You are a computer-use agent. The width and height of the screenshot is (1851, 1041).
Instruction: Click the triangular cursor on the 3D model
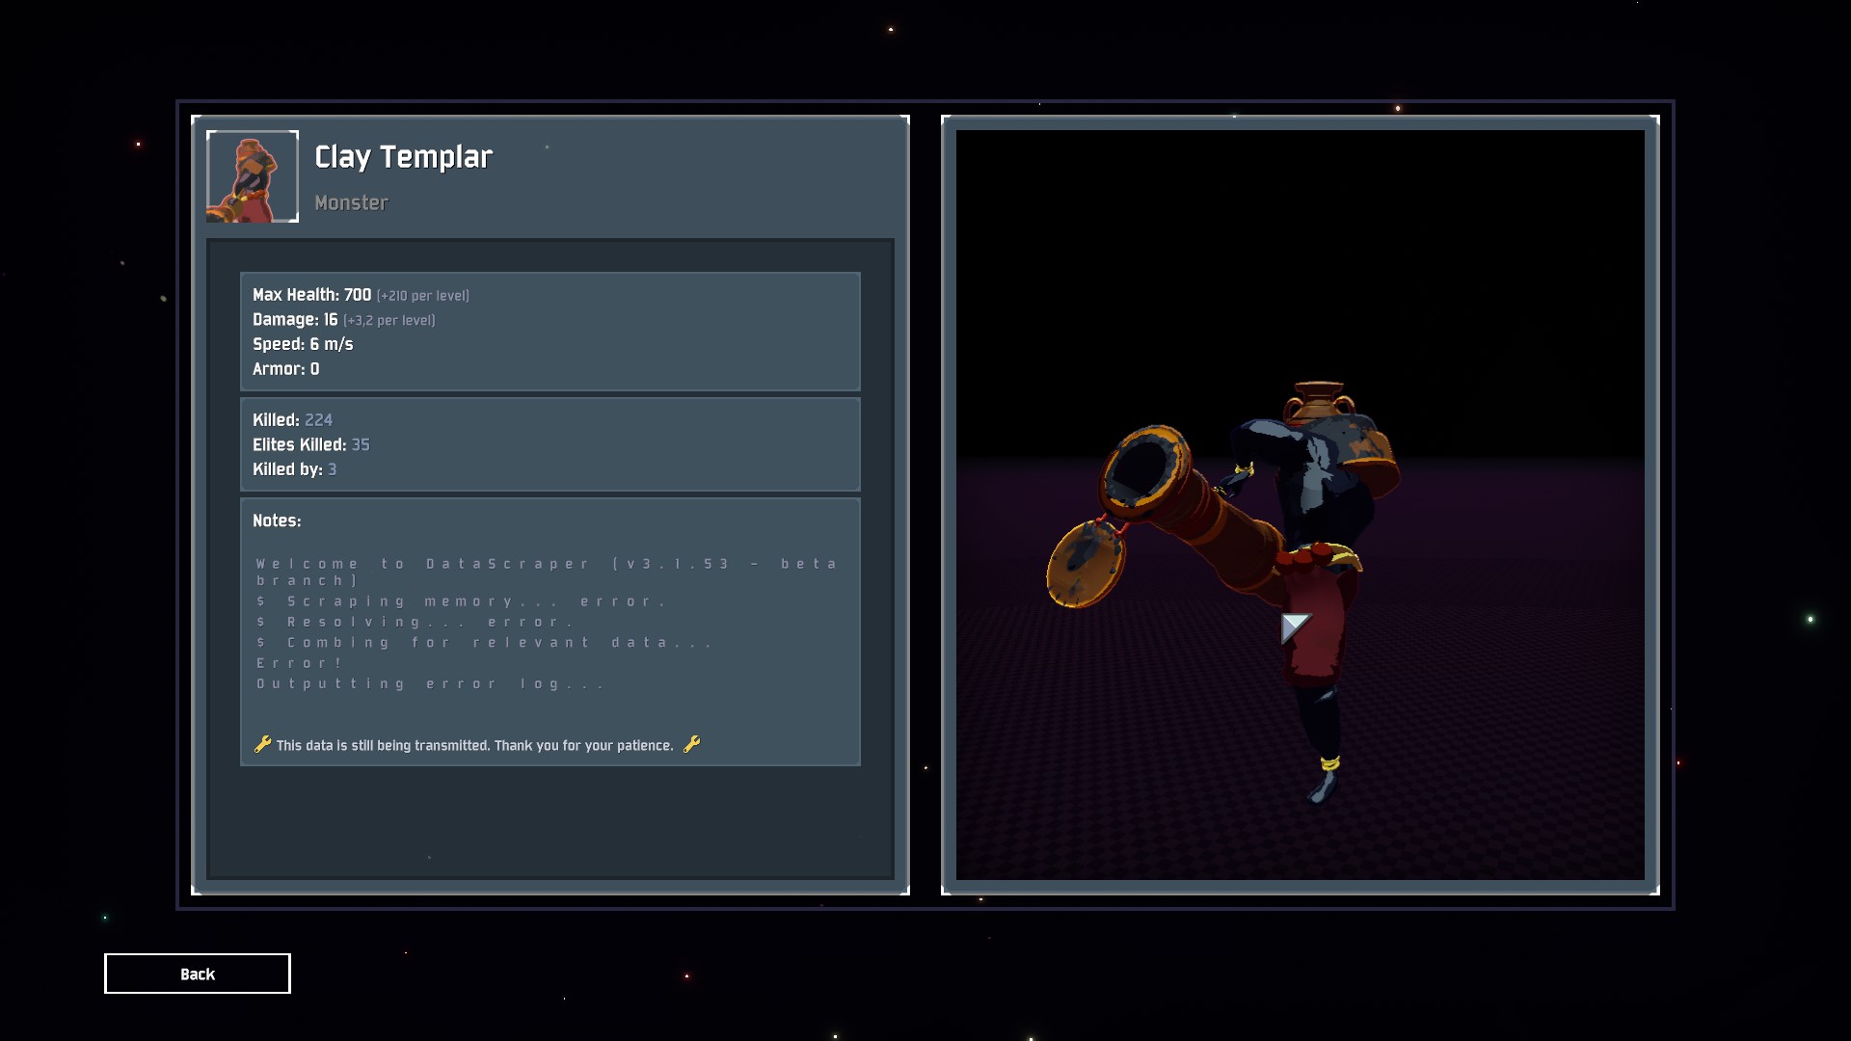[1293, 627]
